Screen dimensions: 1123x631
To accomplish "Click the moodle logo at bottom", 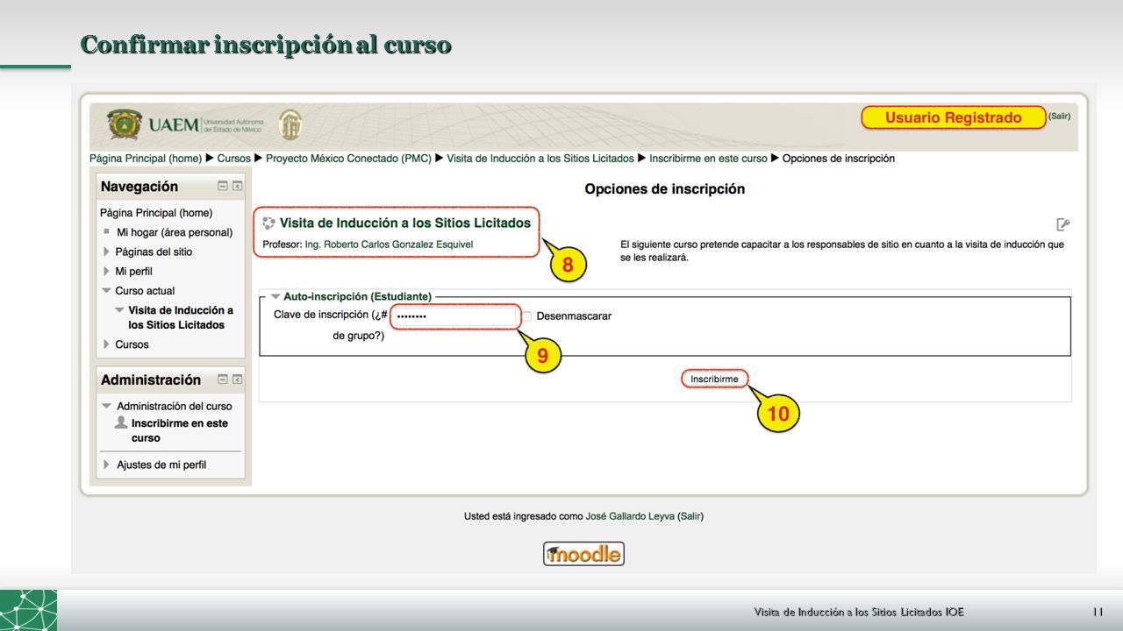I will (x=583, y=554).
